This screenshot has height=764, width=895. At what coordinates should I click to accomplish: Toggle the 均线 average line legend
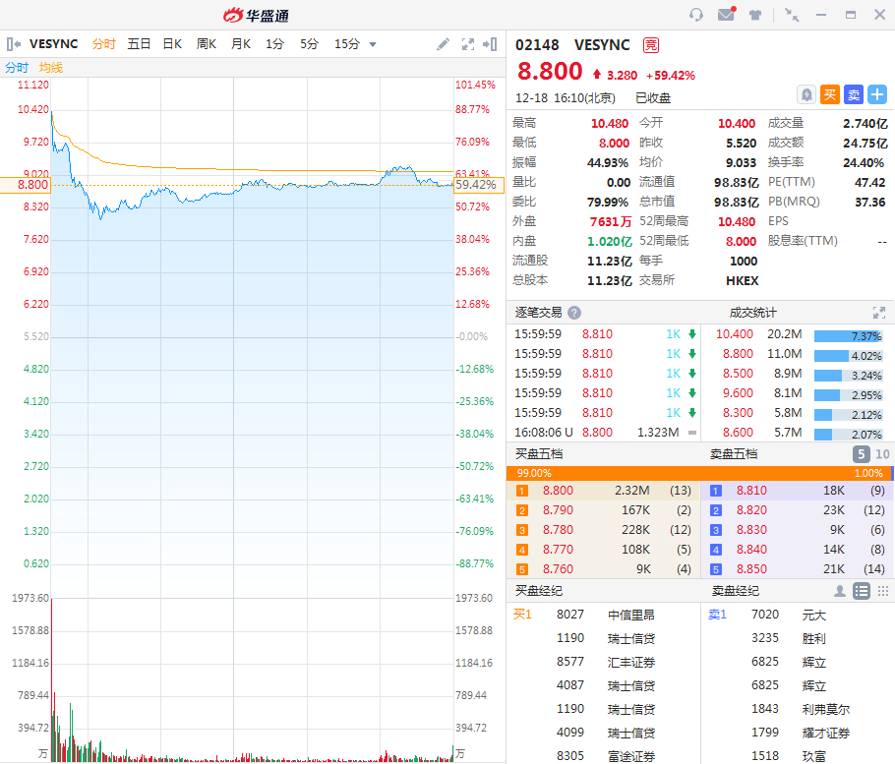coord(51,68)
